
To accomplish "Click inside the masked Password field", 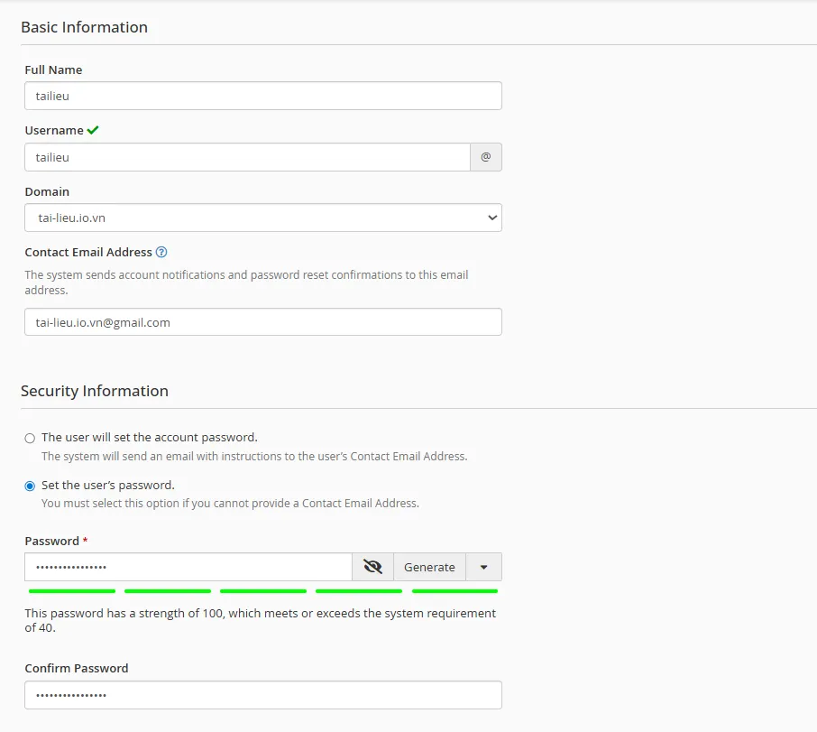I will tap(187, 566).
